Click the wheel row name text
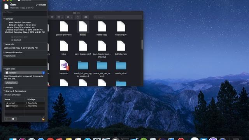The width and height of the screenshot is (249, 140). 12,103
